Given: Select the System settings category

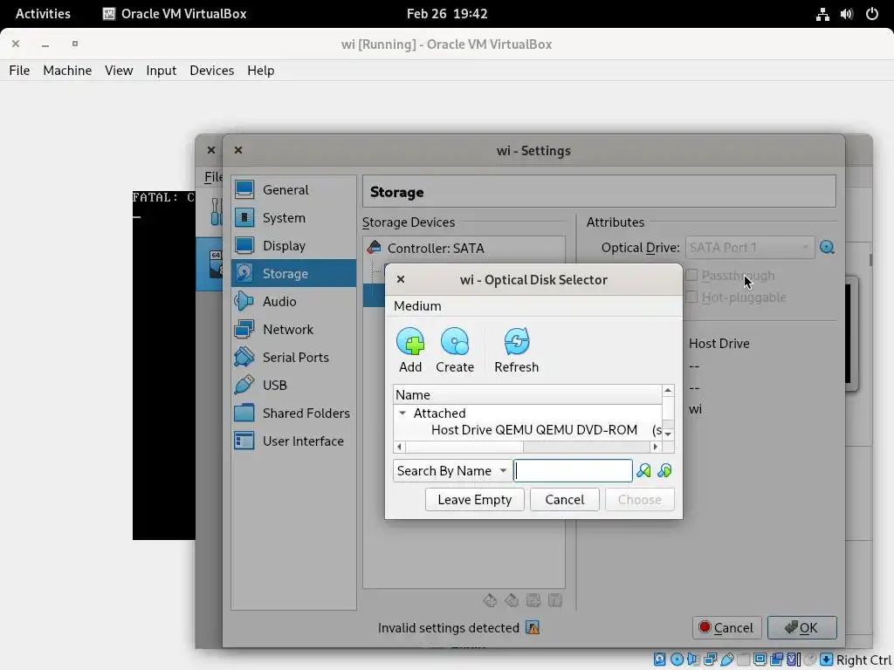Looking at the screenshot, I should click(x=293, y=217).
